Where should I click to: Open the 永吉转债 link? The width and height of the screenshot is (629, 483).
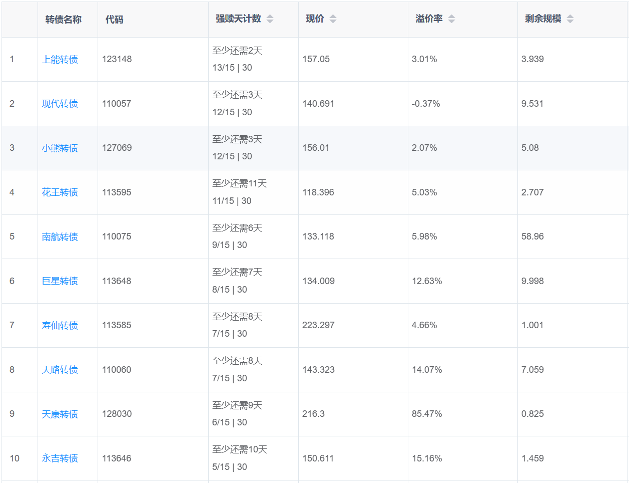(60, 458)
